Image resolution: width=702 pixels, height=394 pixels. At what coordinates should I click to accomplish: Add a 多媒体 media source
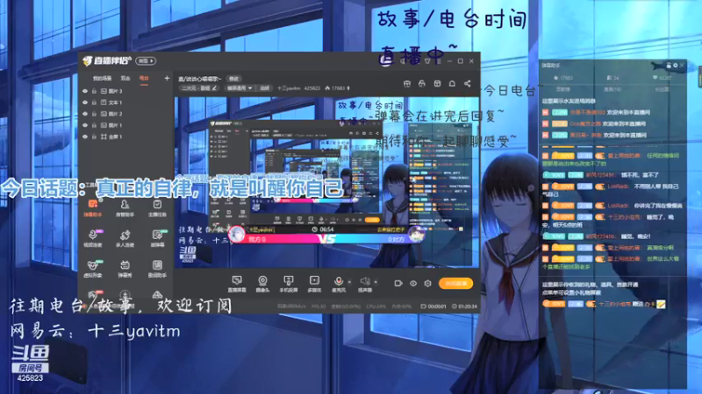coord(314,284)
